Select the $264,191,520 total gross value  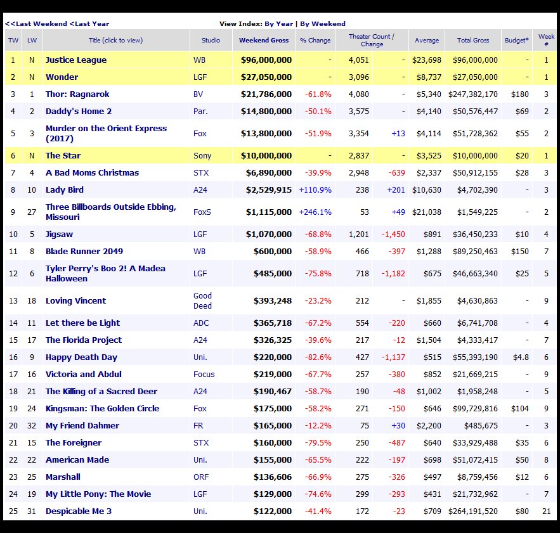coord(473,511)
